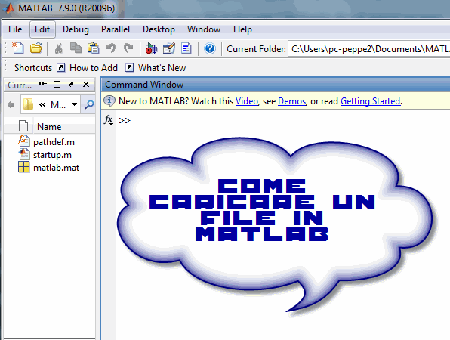Viewport: 450px width, 340px height.
Task: Expand the parent folders chevron «
Action: 42,104
